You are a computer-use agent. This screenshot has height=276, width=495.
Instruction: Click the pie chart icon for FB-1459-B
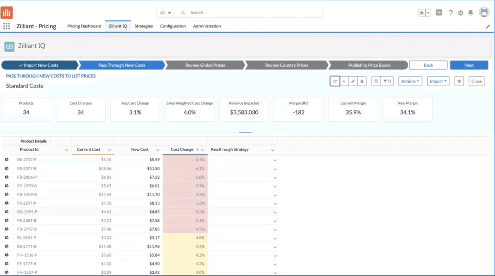coord(6,194)
